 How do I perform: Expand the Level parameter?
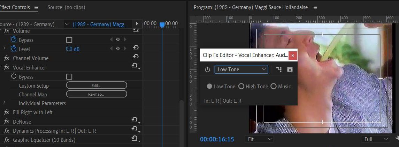click(x=4, y=48)
